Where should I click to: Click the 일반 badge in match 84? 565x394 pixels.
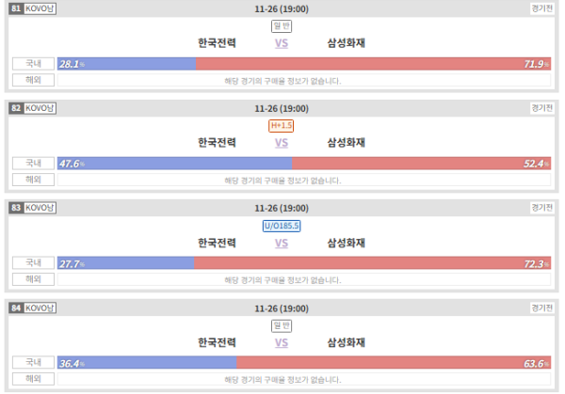(282, 325)
